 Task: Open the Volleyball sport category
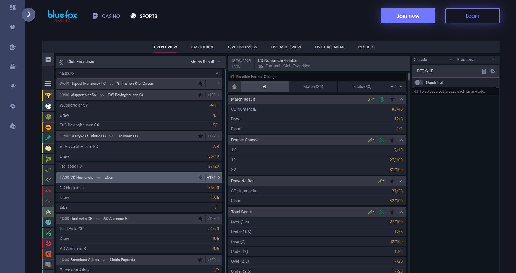click(x=48, y=148)
